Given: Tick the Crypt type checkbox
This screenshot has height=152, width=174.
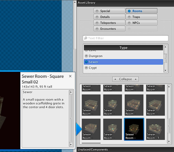Looking at the screenshot, I should (x=86, y=68).
